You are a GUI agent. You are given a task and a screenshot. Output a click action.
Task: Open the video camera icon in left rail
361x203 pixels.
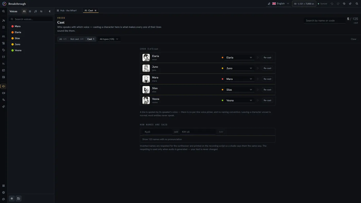4,93
